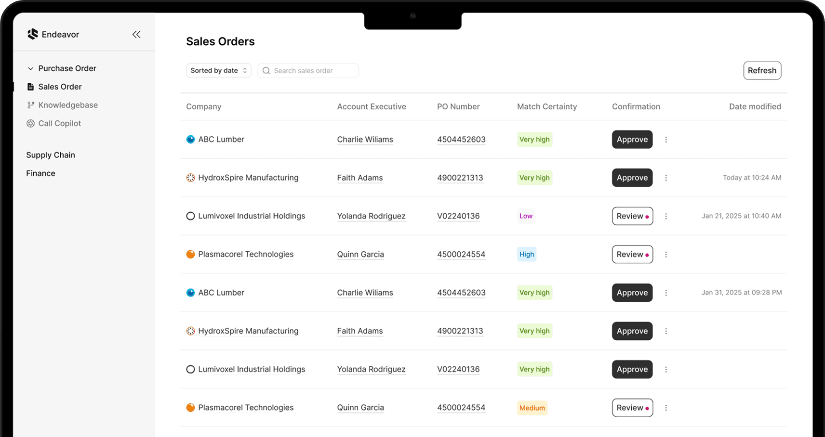Switch to Supply Chain section
The width and height of the screenshot is (825, 437).
pyautogui.click(x=51, y=154)
